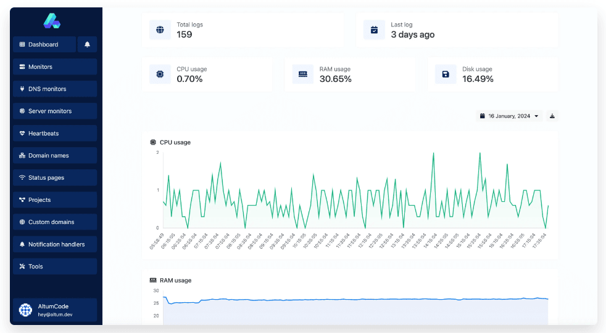Click the AltumCode user avatar icon
This screenshot has width=606, height=333.
pos(25,310)
